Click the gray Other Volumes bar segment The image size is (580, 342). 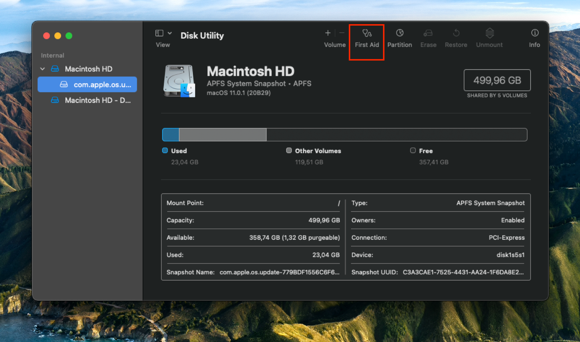coord(223,135)
